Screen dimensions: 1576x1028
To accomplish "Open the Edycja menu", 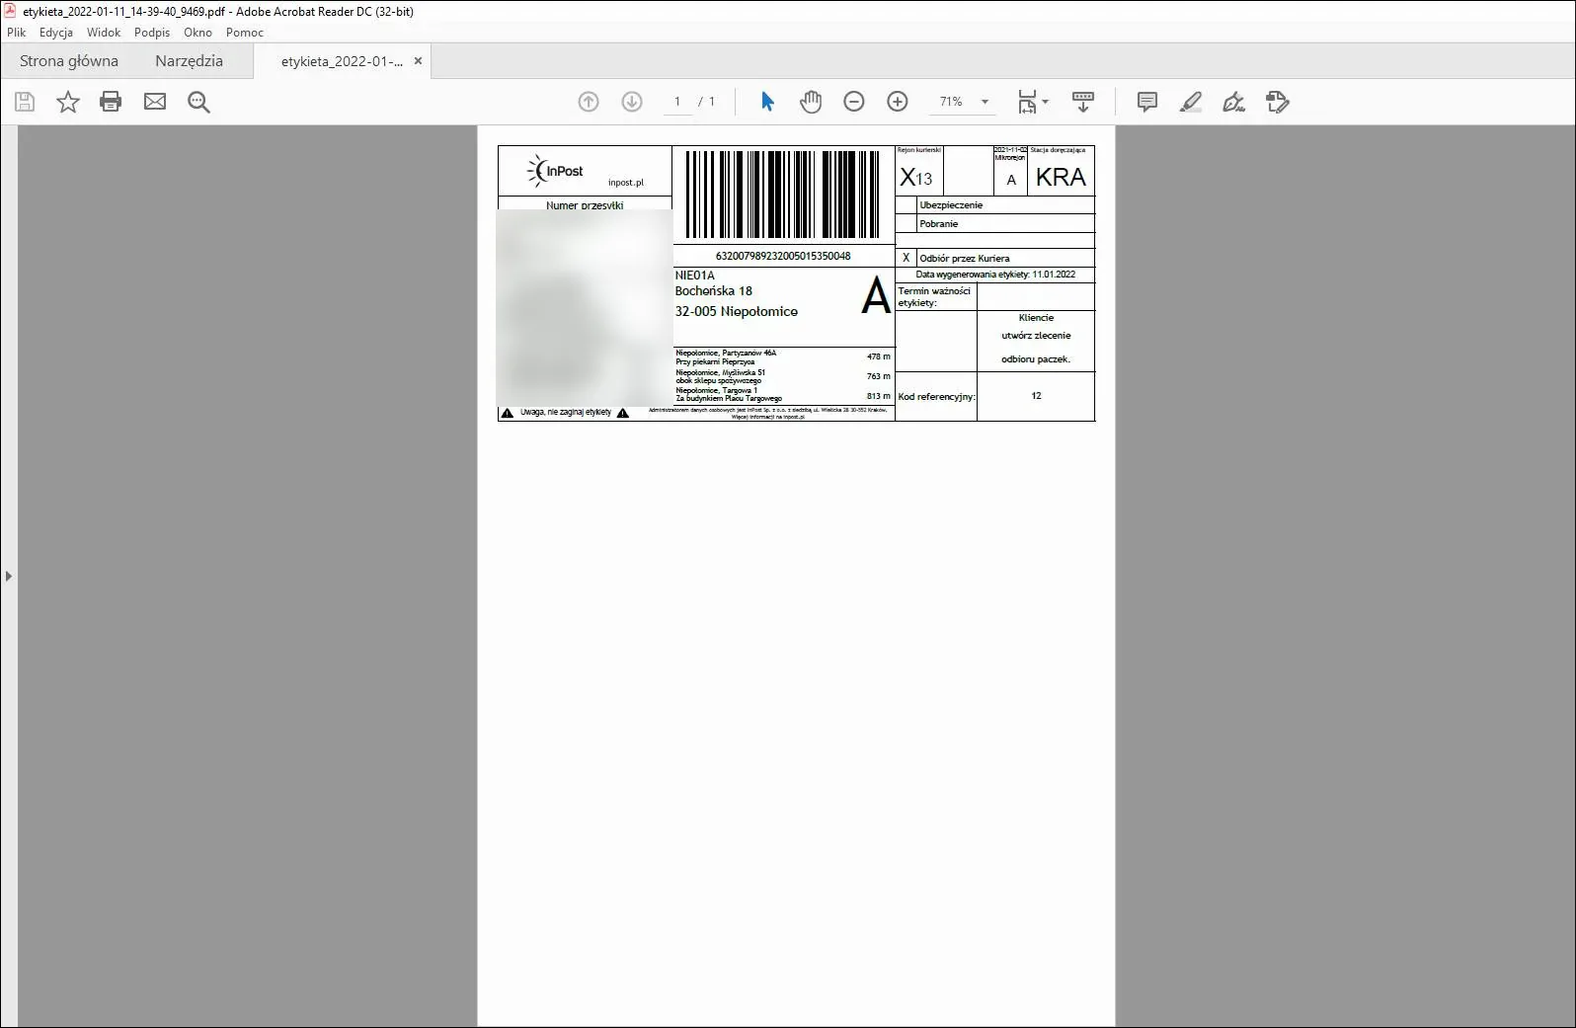I will [x=56, y=33].
